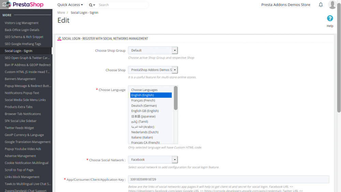Open the notifications bell
Screen dimensions: 341x192
coord(321,4)
